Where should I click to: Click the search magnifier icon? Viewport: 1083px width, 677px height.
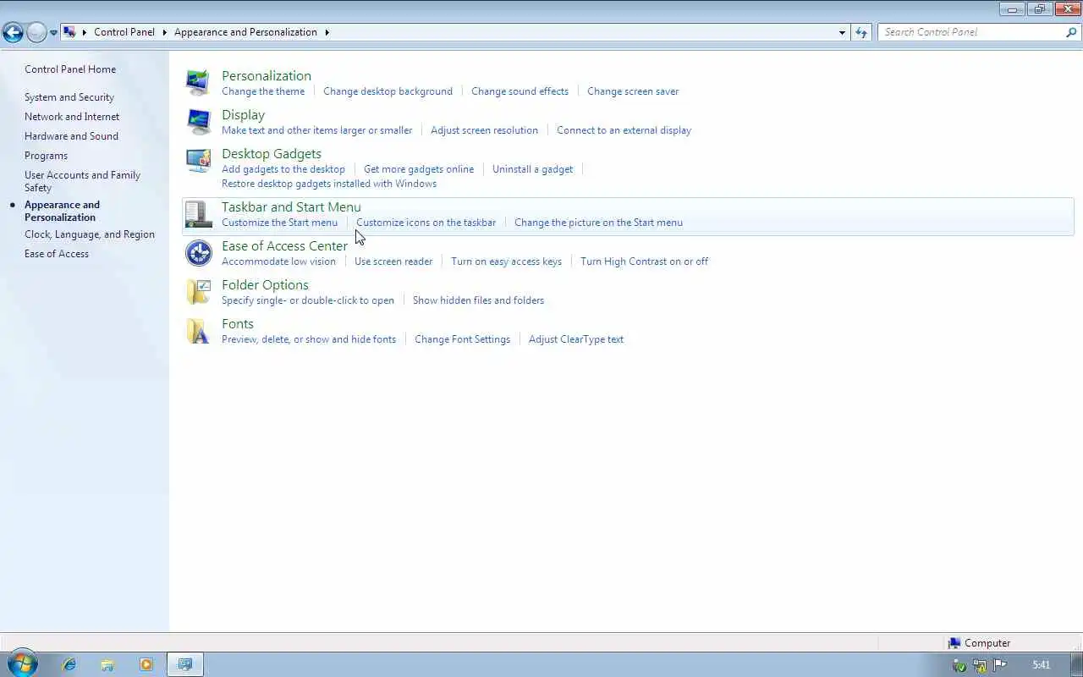1071,32
